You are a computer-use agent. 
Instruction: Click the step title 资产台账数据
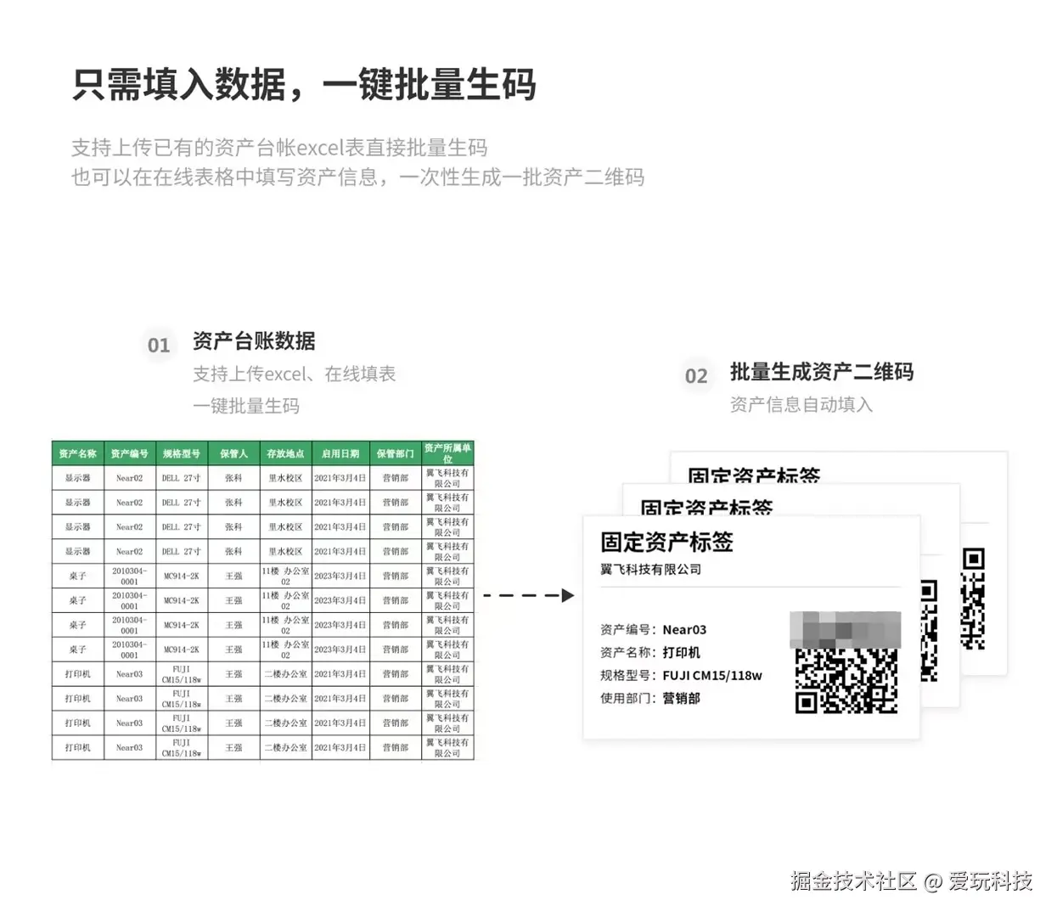pos(254,341)
